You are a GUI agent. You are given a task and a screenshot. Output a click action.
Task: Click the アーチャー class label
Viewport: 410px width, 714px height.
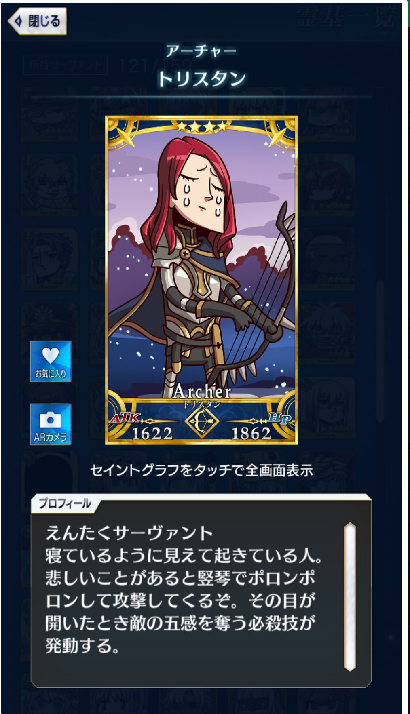pyautogui.click(x=201, y=51)
